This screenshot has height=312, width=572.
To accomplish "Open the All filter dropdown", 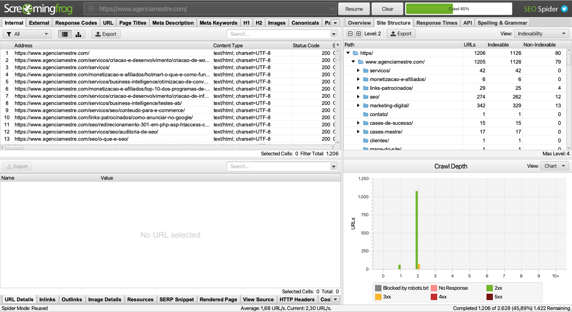I will [27, 34].
